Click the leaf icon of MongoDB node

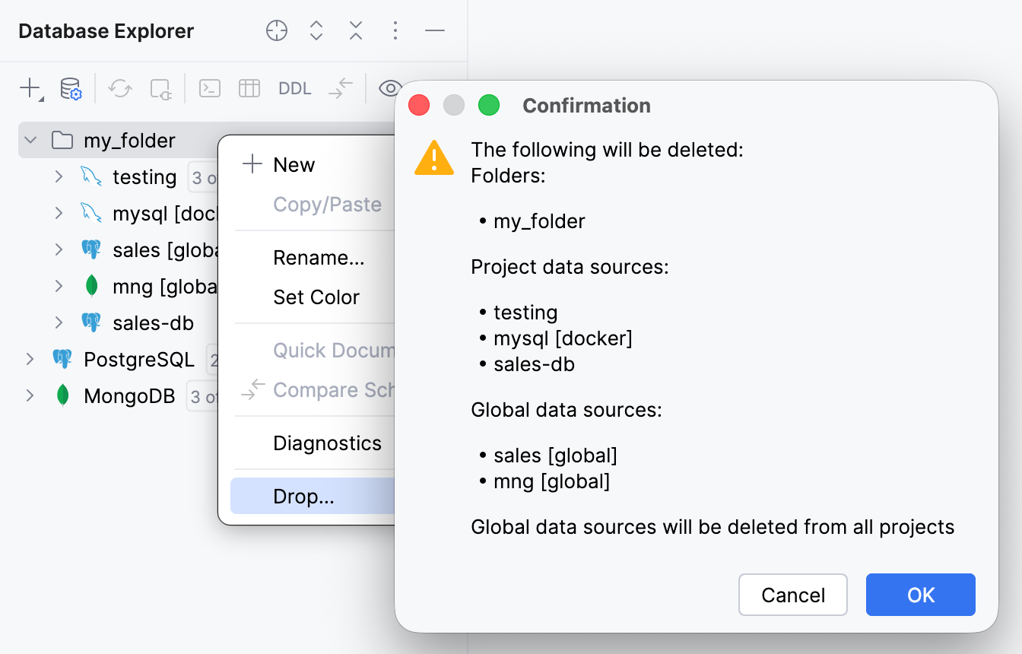(63, 395)
